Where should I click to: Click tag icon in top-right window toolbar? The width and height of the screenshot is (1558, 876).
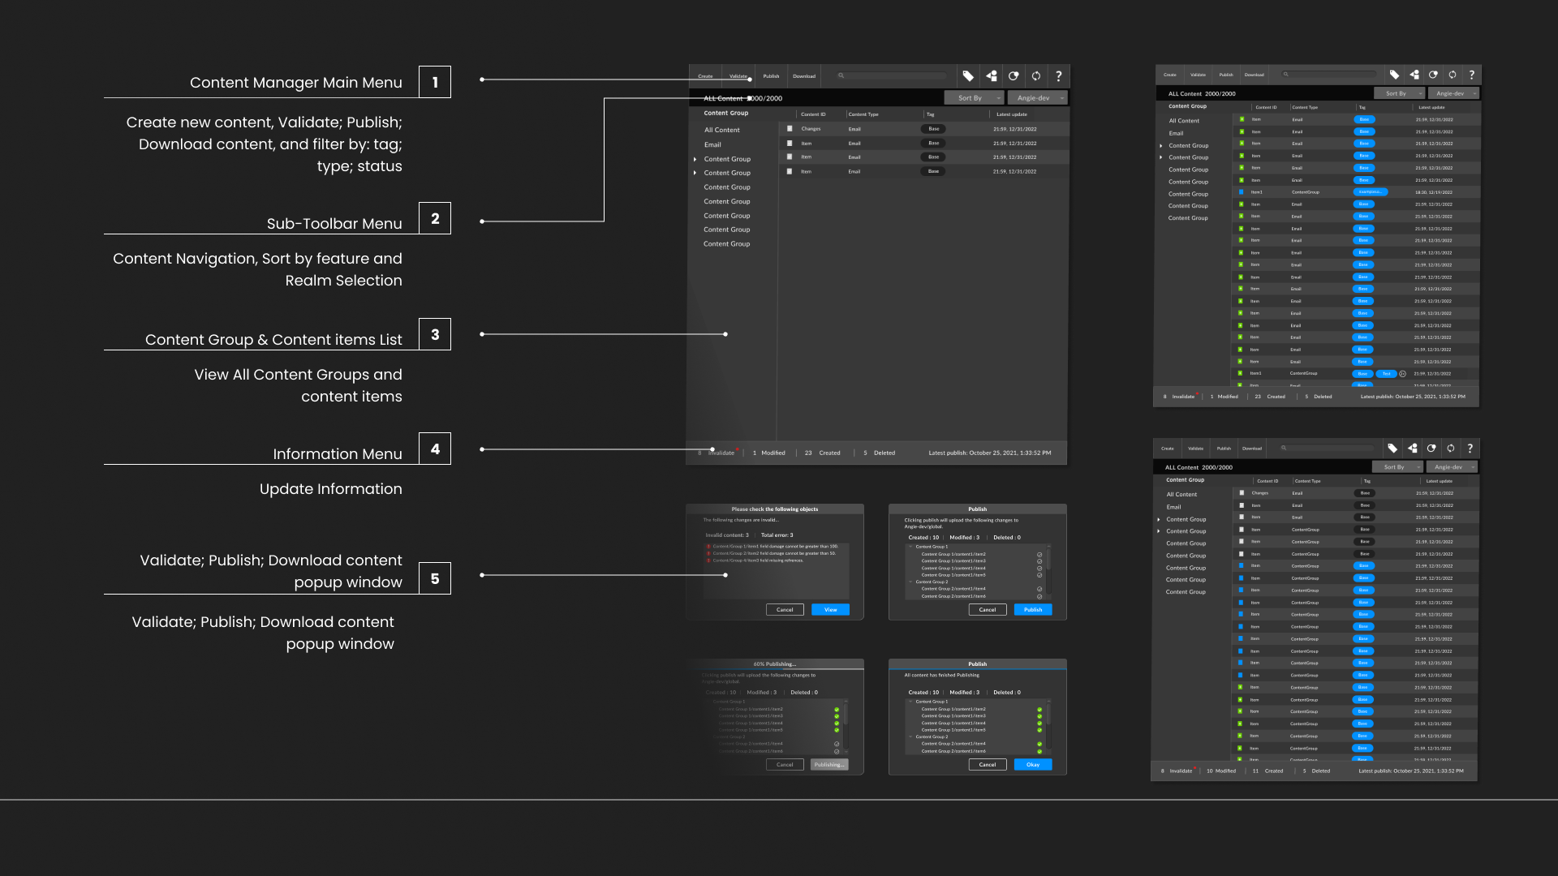[x=1394, y=75]
